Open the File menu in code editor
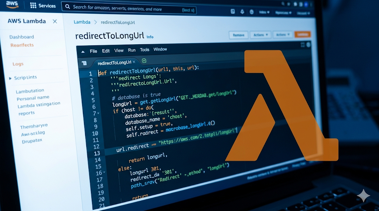The width and height of the screenshot is (379, 211). click(x=93, y=51)
